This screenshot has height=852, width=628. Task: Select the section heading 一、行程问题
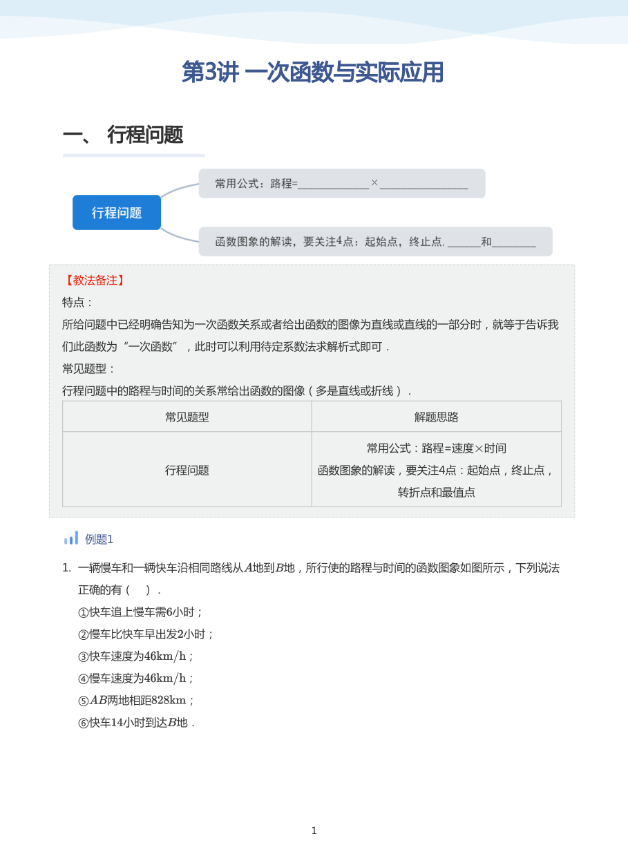click(123, 135)
